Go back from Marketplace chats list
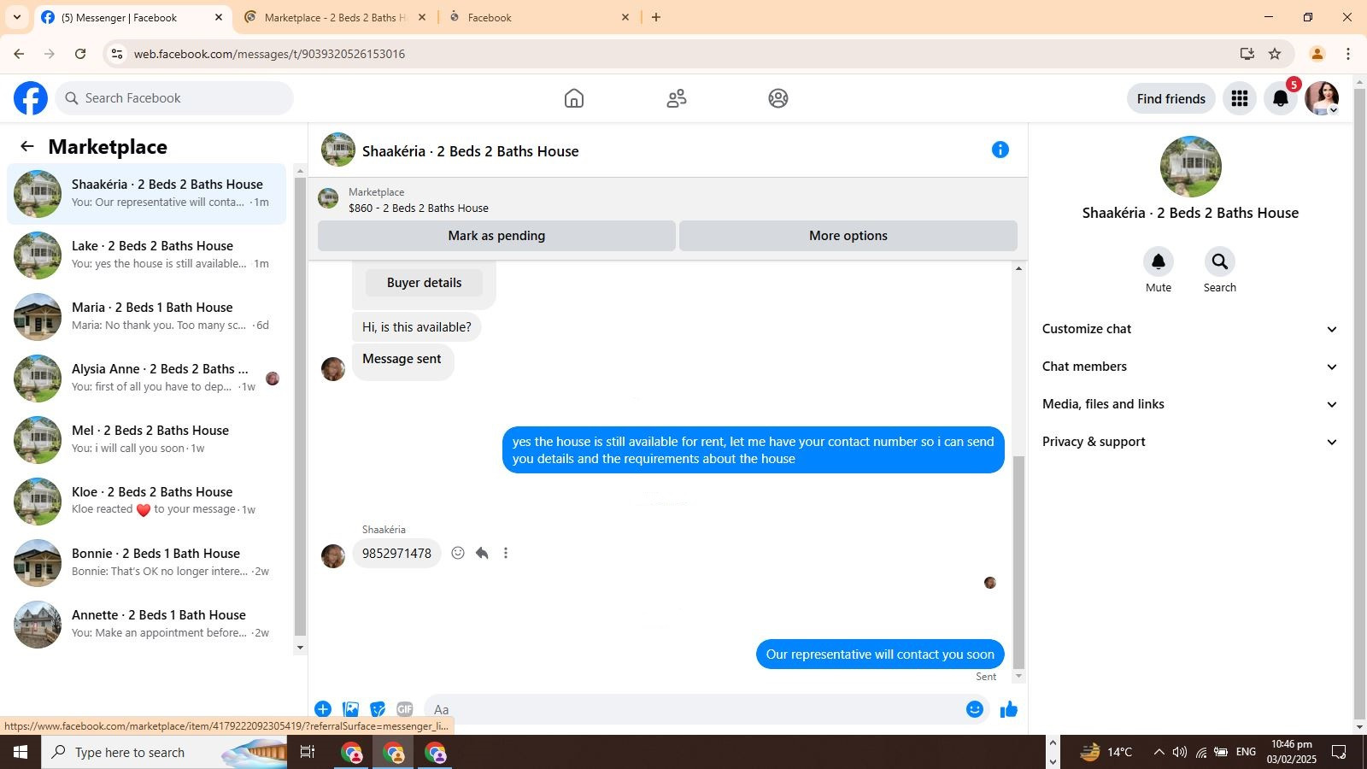The width and height of the screenshot is (1367, 769). pos(27,146)
